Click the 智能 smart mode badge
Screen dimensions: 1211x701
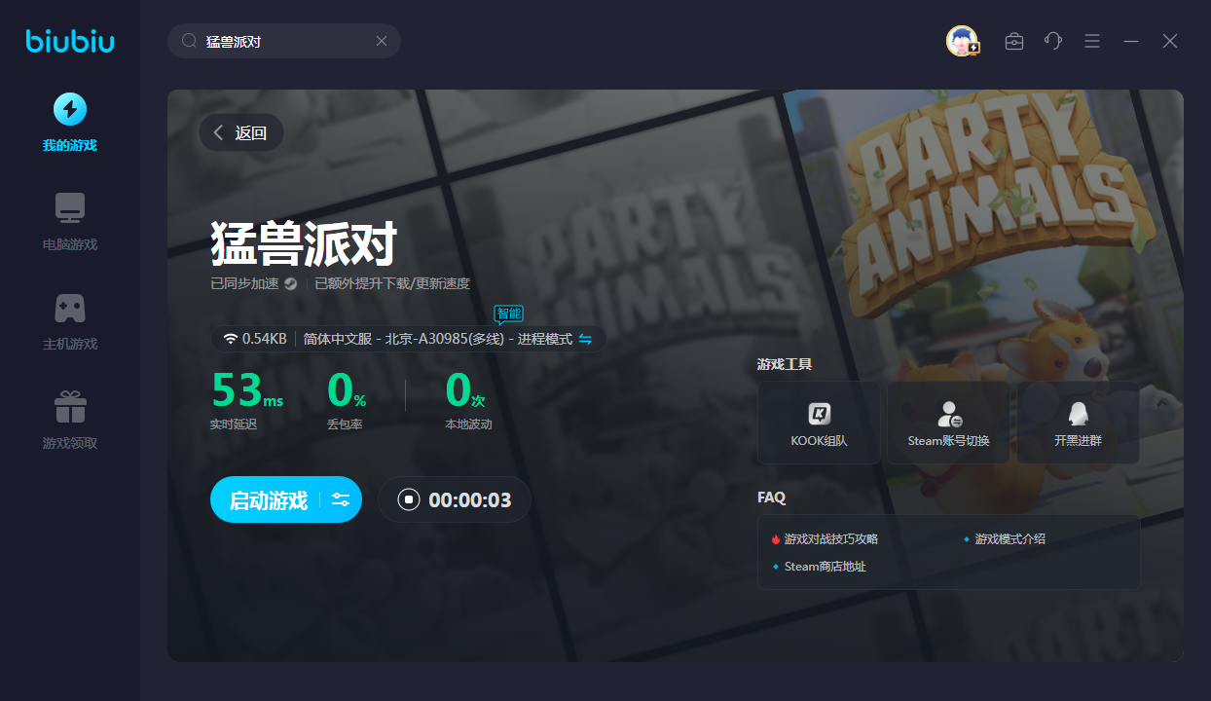pyautogui.click(x=508, y=314)
